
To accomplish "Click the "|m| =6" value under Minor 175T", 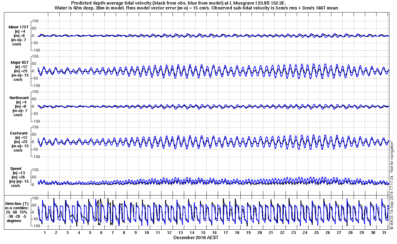I will pyautogui.click(x=19, y=36).
